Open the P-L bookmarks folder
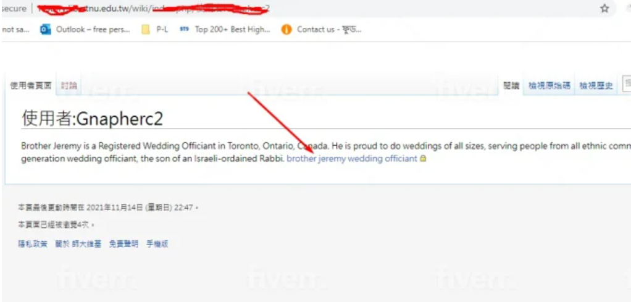Screen dimensions: 631x302 tap(155, 30)
